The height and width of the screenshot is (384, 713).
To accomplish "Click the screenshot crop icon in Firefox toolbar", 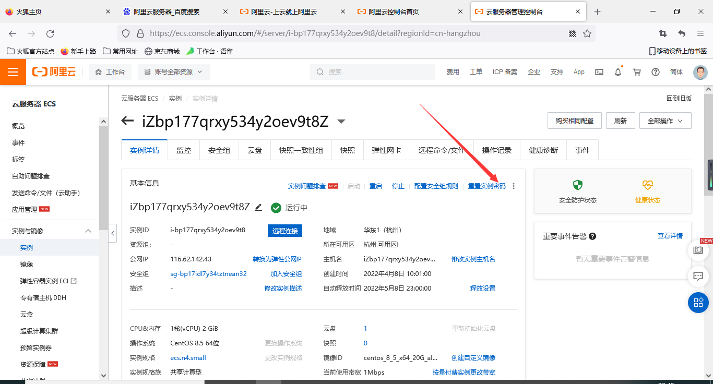I will click(663, 33).
